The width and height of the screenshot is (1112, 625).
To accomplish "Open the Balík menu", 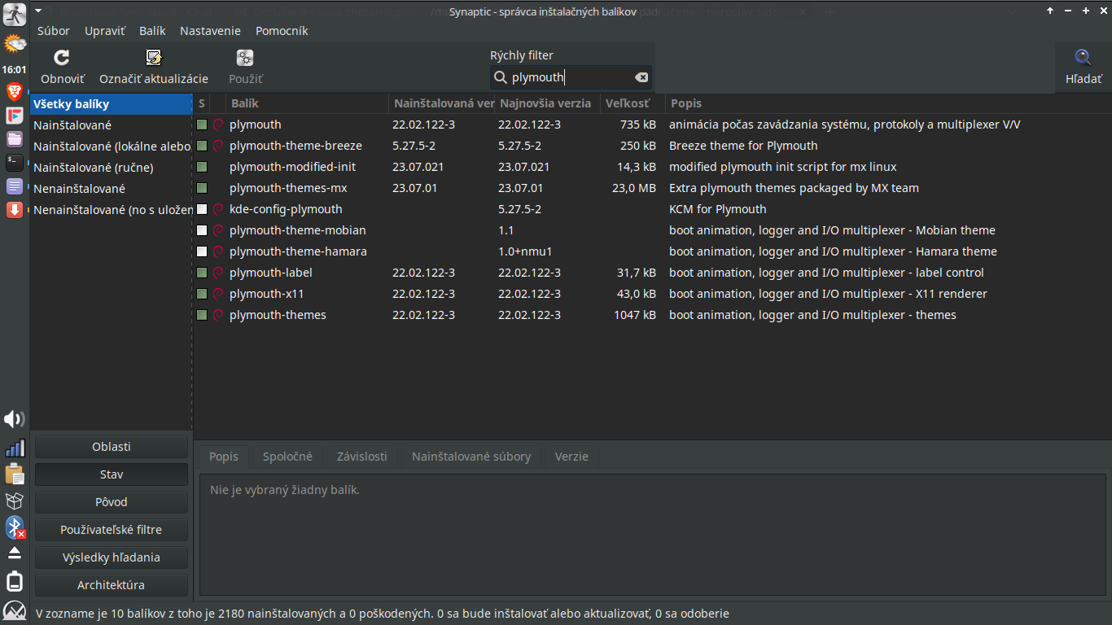I will (x=152, y=31).
